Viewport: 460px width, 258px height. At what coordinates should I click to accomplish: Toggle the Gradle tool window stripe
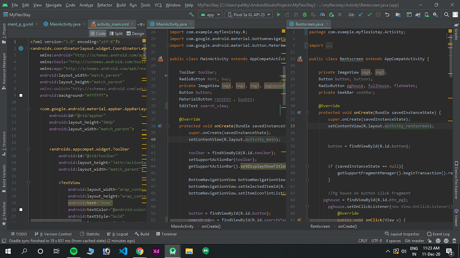click(456, 32)
